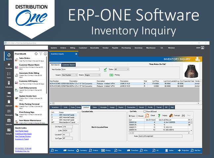The width and height of the screenshot is (214, 158).
Task: Refresh the Past Month recents list
Action: 36,54
